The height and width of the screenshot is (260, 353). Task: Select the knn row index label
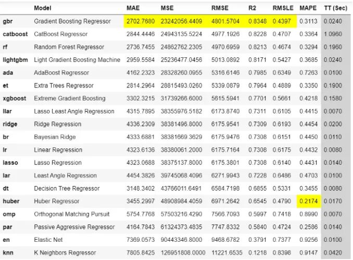(8, 253)
